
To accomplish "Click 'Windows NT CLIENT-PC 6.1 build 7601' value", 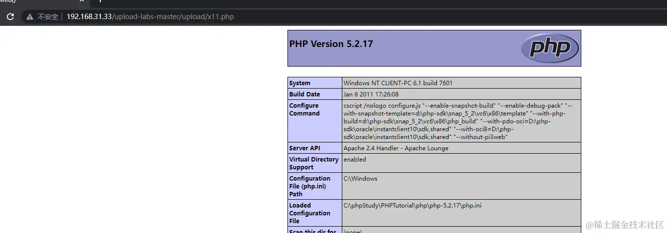I will pos(398,83).
